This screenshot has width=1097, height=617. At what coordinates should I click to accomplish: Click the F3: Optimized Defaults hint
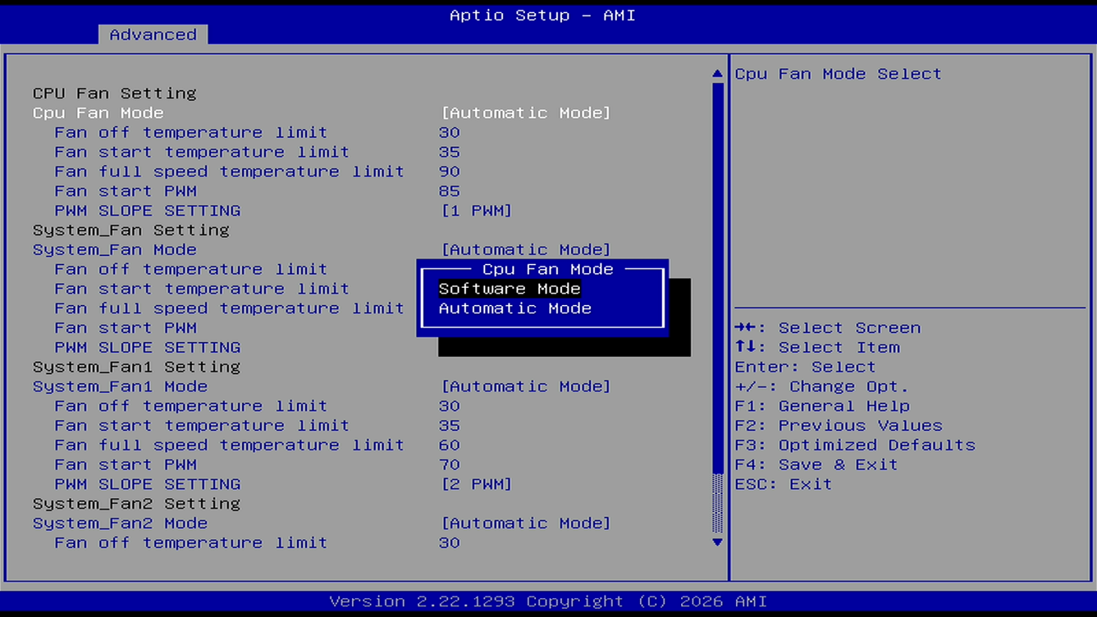855,445
